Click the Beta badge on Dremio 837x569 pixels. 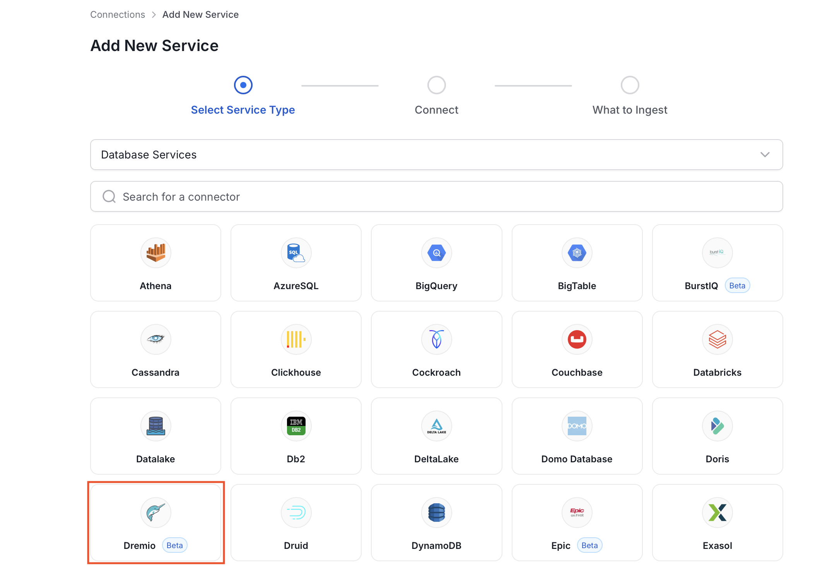pyautogui.click(x=174, y=545)
